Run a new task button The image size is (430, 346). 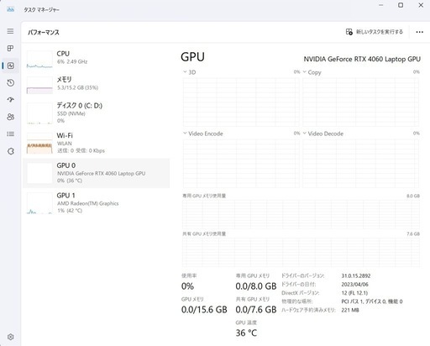click(x=375, y=32)
